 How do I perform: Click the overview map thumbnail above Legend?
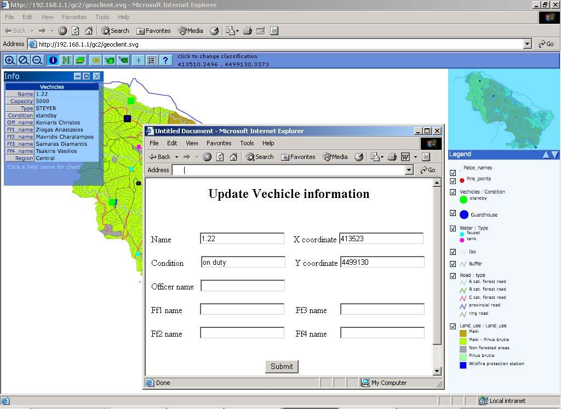tap(504, 109)
